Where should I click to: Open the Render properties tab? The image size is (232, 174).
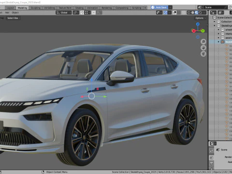pyautogui.click(x=211, y=158)
